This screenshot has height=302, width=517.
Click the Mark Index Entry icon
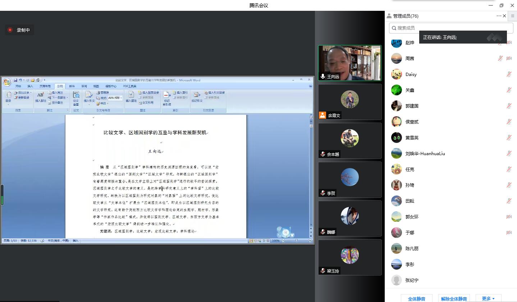pos(167,97)
